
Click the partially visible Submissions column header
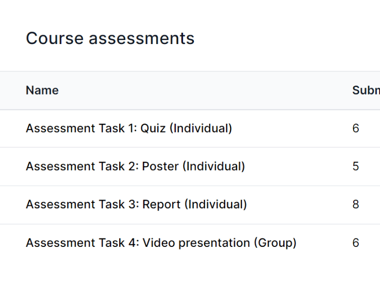[x=366, y=91]
